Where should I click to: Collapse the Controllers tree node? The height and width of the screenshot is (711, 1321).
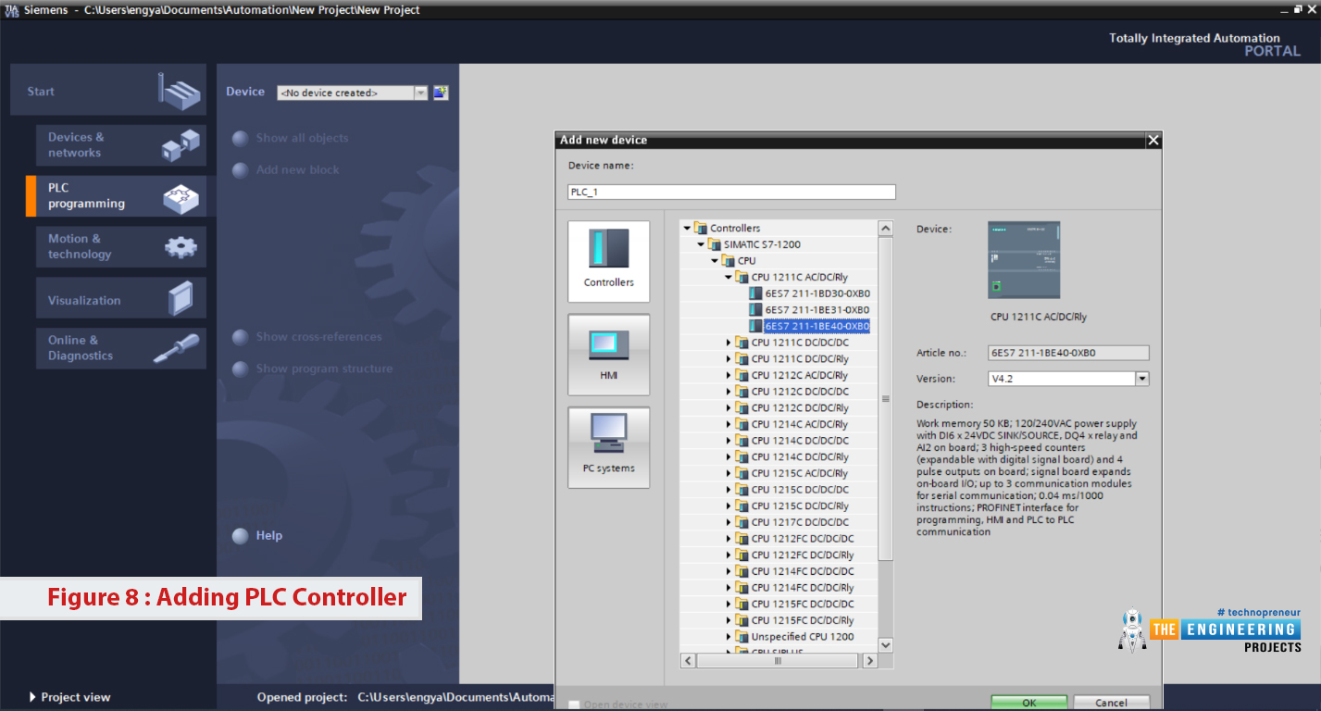[x=687, y=228]
